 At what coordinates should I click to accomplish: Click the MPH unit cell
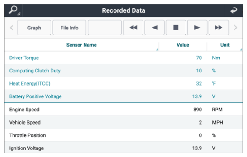[217, 122]
